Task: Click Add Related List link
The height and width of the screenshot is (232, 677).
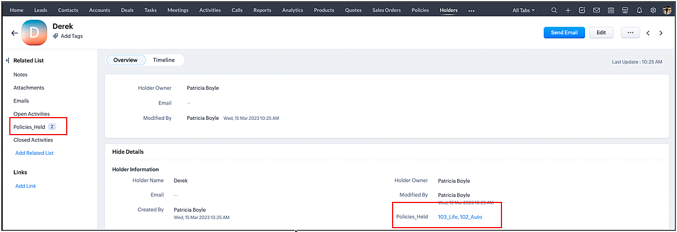Action: pyautogui.click(x=34, y=153)
